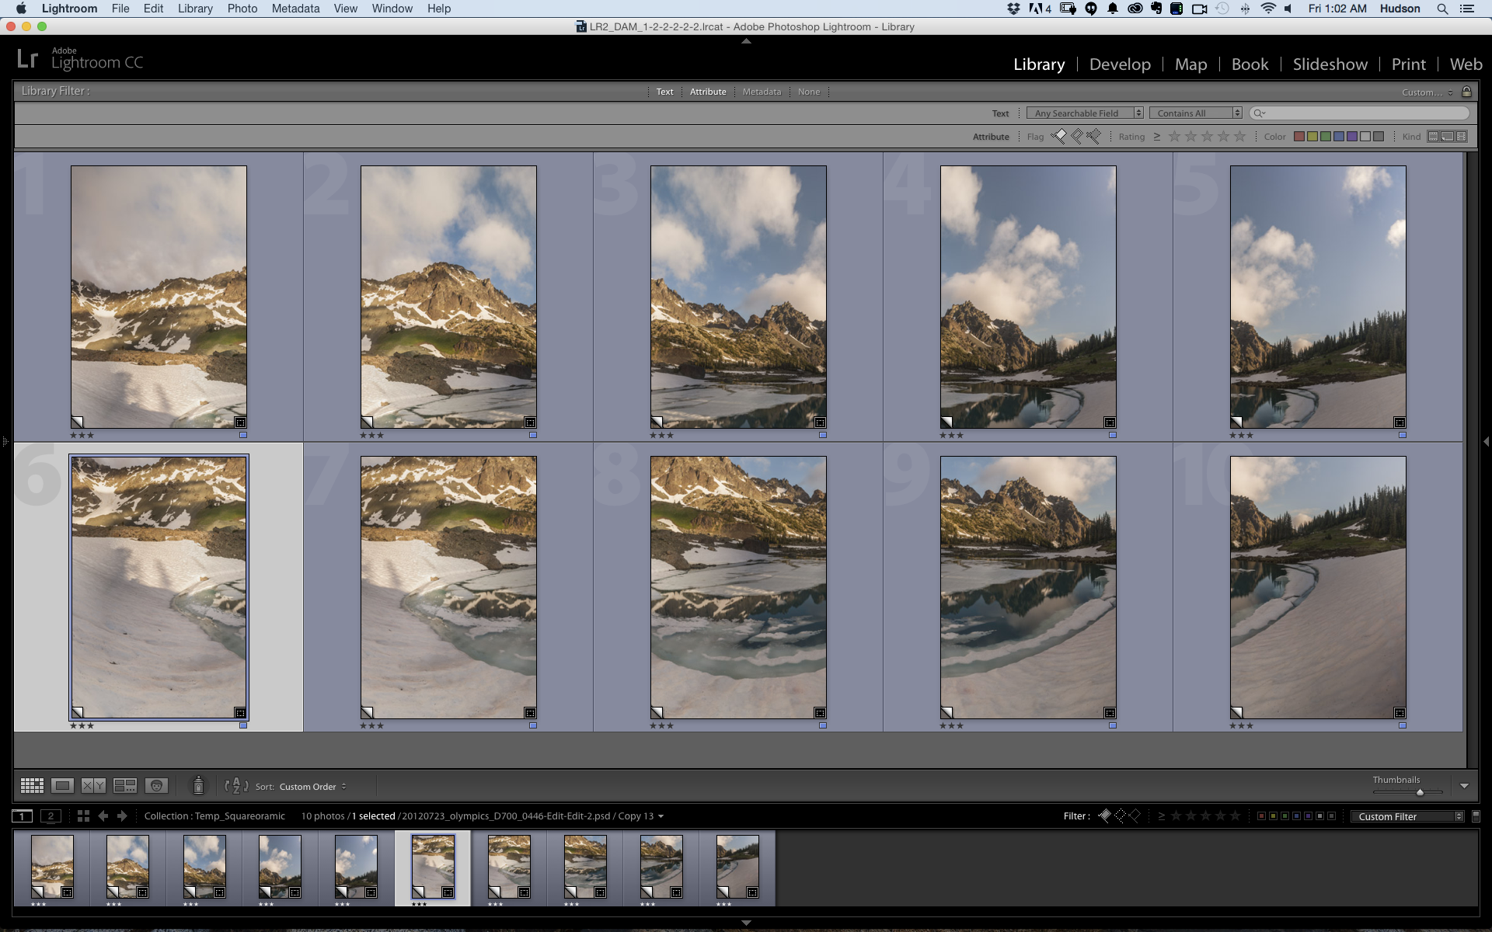The width and height of the screenshot is (1492, 932).
Task: Select the Painter spray can tool
Action: click(198, 785)
